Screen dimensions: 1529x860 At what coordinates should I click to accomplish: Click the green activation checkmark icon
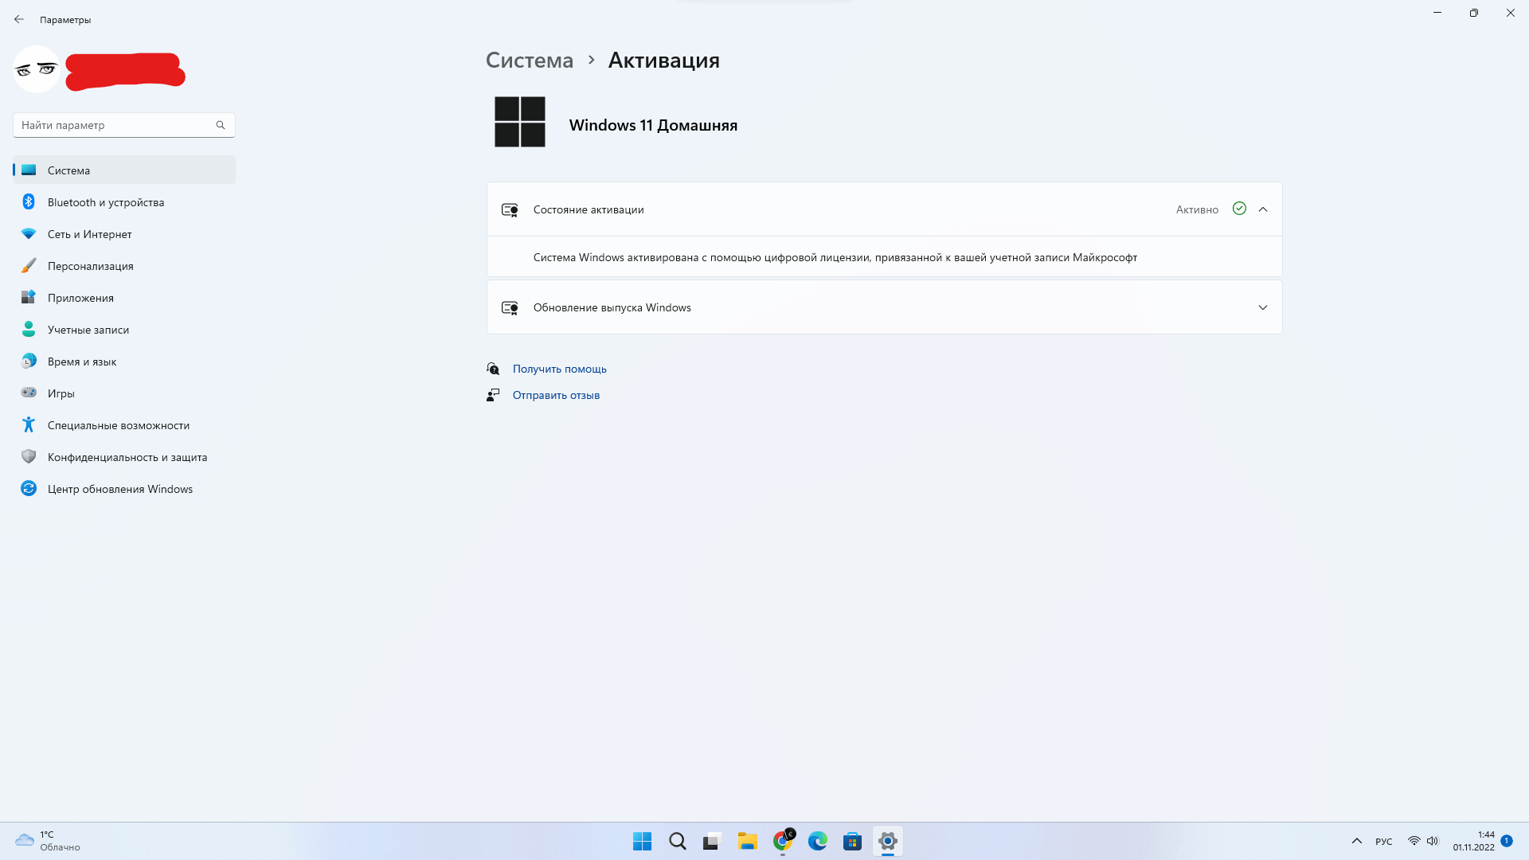point(1239,209)
